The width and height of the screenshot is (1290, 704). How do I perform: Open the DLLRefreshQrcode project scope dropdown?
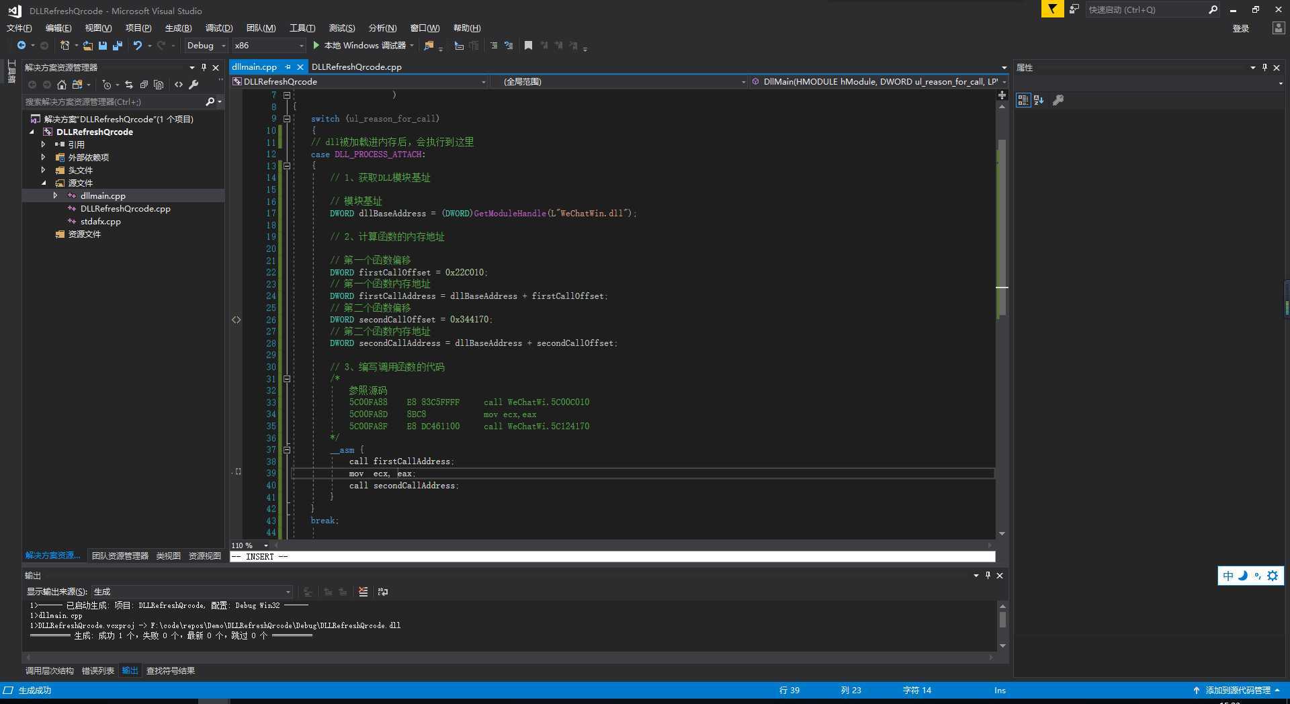pyautogui.click(x=359, y=82)
